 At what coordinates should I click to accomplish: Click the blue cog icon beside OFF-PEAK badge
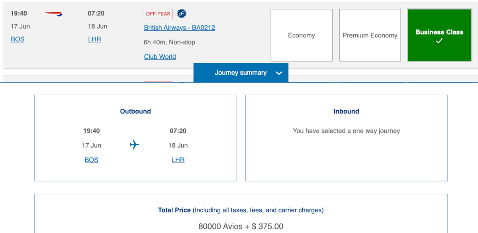[x=181, y=13]
